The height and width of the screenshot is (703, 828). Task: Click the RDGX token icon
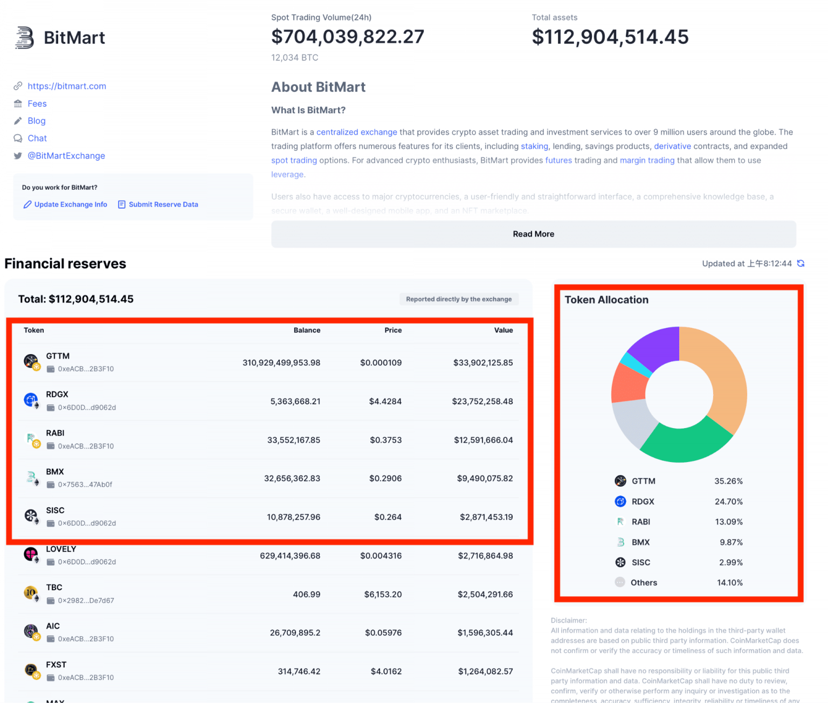[x=31, y=399]
